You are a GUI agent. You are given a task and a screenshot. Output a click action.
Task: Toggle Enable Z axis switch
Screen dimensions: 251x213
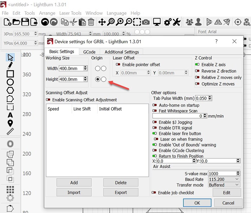coord(197,65)
